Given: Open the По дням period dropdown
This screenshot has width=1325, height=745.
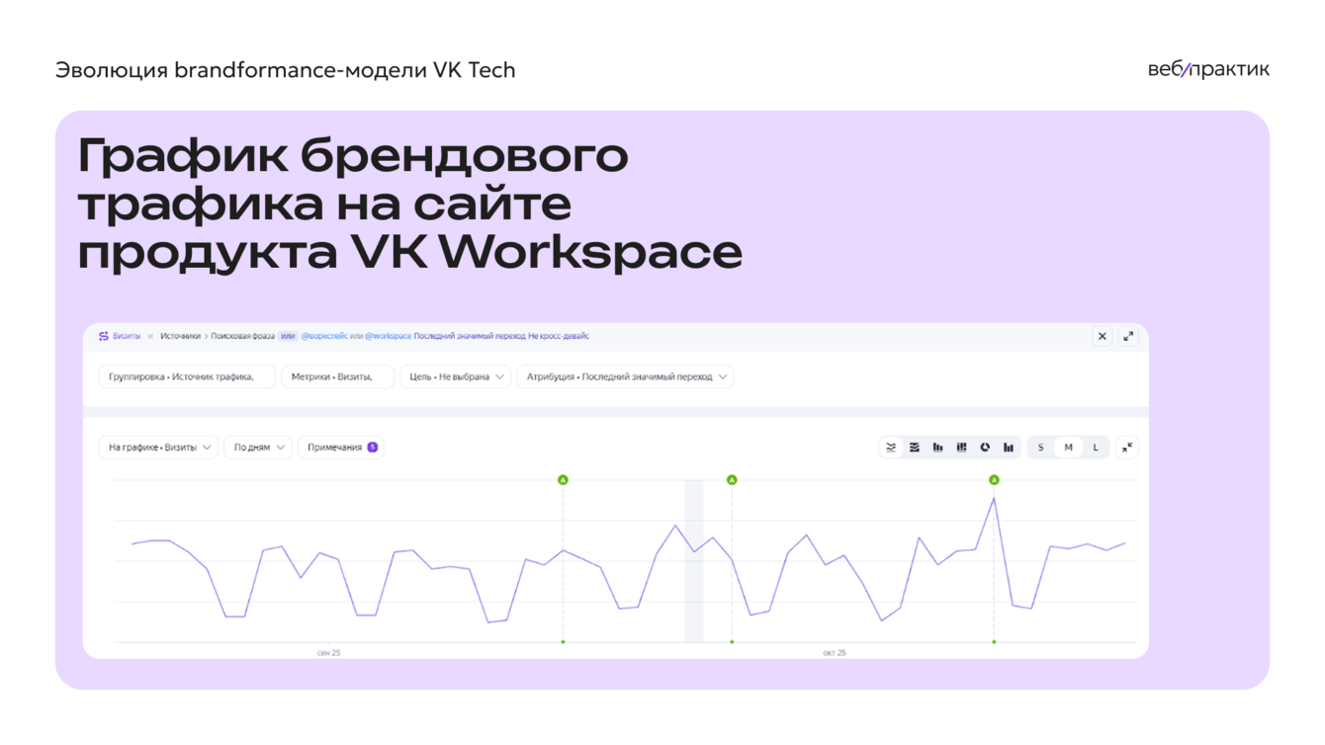Looking at the screenshot, I should coord(258,448).
